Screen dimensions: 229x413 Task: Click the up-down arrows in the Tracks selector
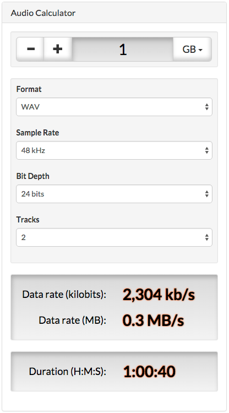pyautogui.click(x=207, y=237)
